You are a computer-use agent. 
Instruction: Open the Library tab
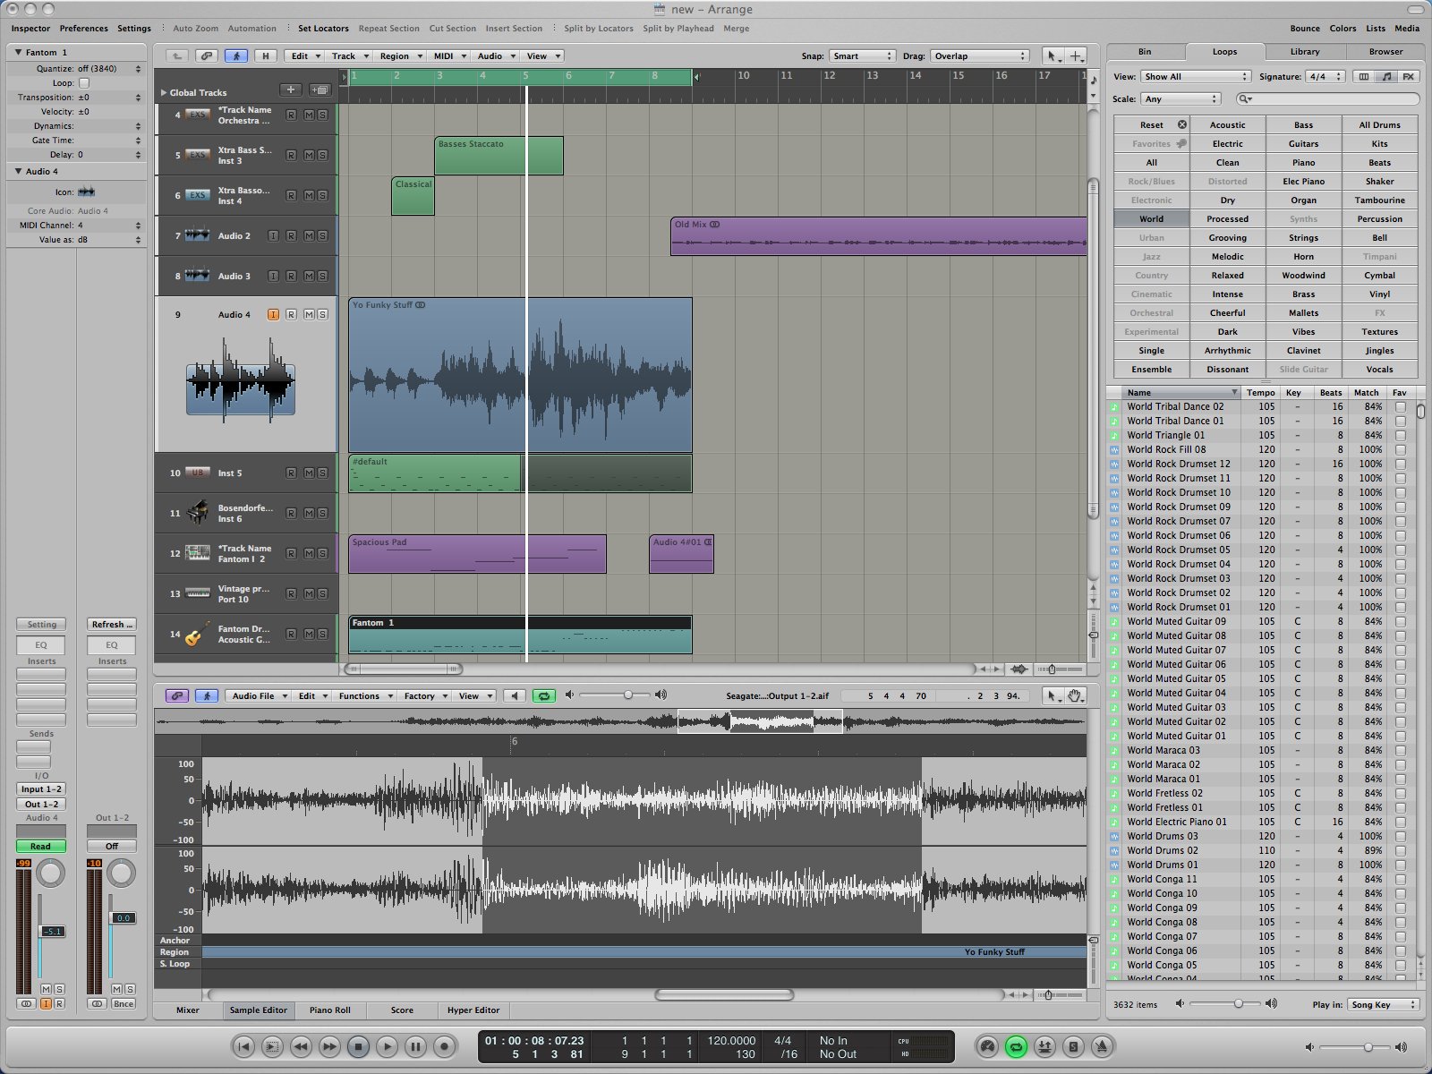[x=1304, y=52]
